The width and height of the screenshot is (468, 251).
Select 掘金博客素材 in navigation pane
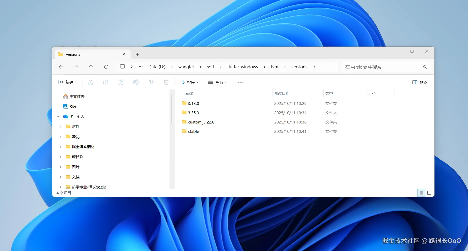pos(83,147)
